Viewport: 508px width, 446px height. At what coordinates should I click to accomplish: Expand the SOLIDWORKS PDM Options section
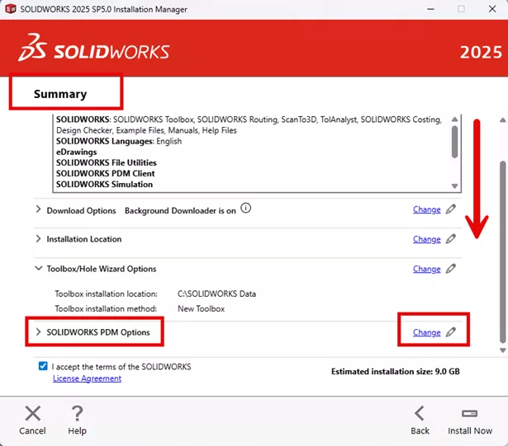point(38,332)
